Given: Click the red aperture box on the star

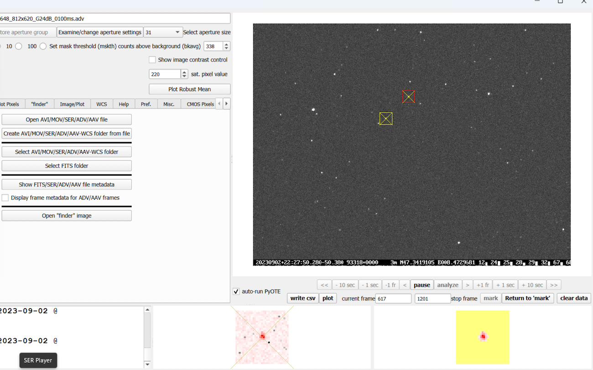Looking at the screenshot, I should [408, 97].
